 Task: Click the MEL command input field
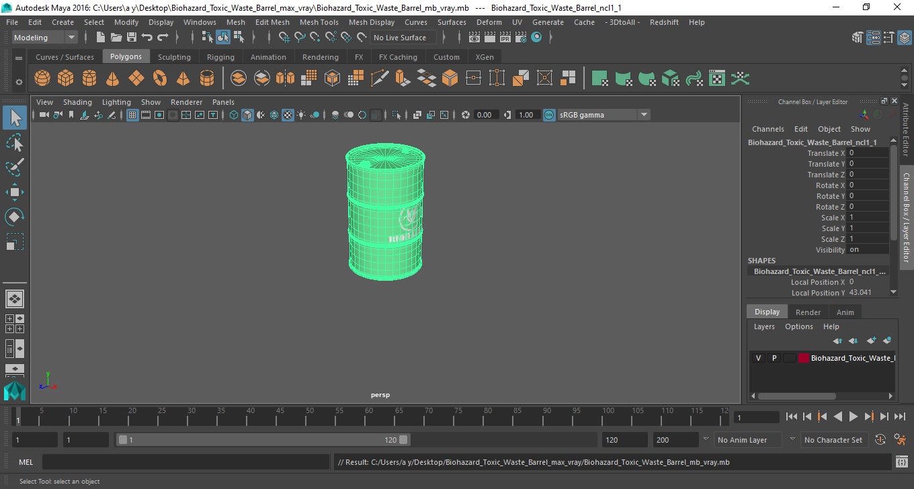[x=185, y=462]
